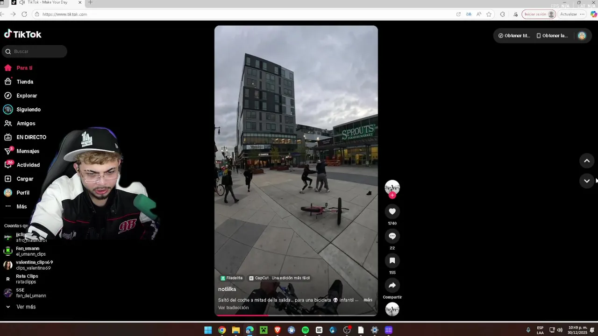Open Tienda in the TikTok sidebar
This screenshot has width=598, height=336.
pos(19,82)
